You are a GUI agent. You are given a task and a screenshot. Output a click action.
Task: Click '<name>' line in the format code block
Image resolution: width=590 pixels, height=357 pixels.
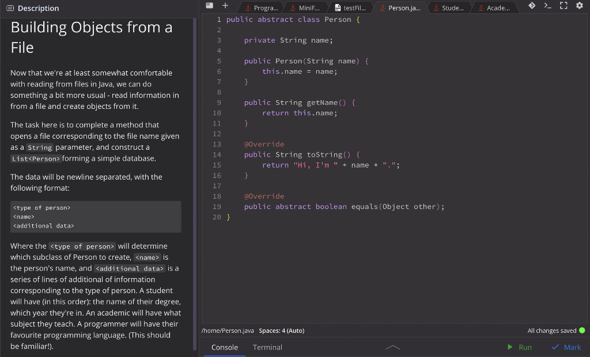coord(24,217)
